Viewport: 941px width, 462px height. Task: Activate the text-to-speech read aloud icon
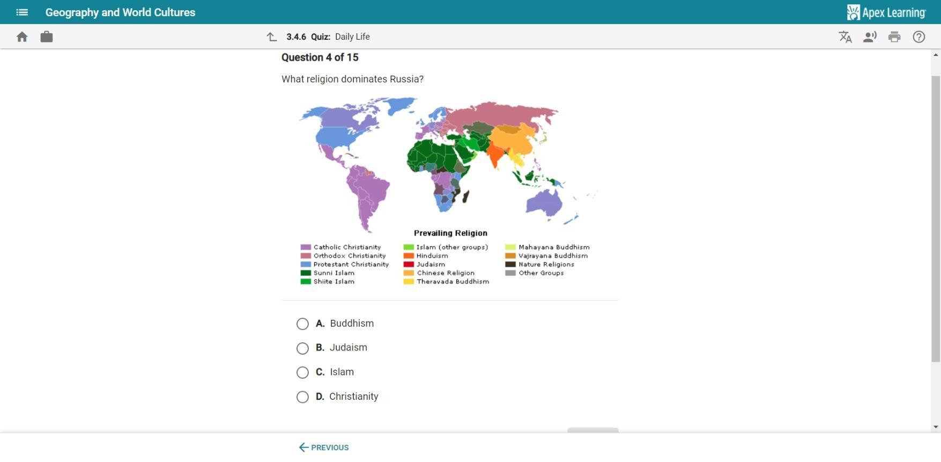(870, 36)
